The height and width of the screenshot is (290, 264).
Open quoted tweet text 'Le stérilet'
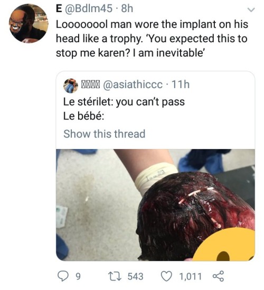point(88,101)
